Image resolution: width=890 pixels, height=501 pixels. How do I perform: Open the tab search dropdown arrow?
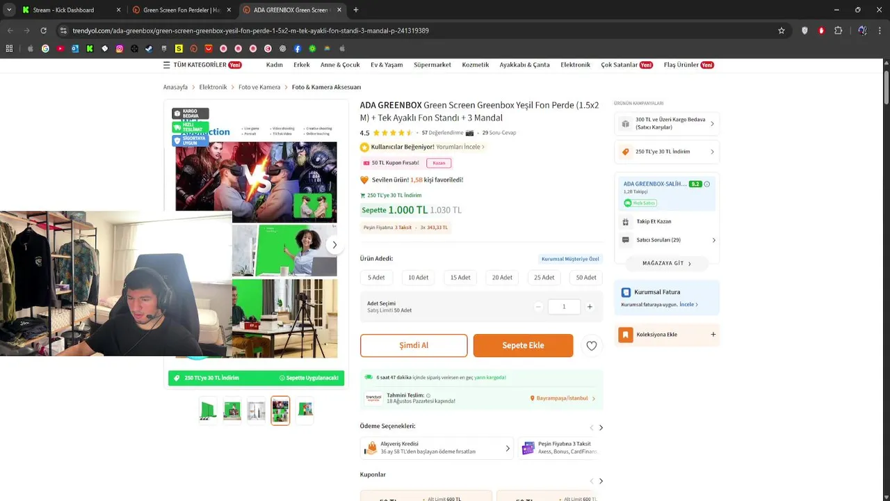9,10
